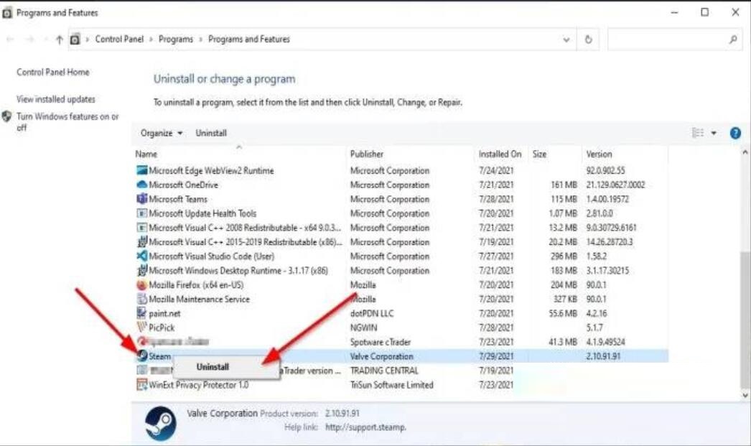Screen dimensions: 751x446
Task: Click the NGWIN publisher cell
Action: (x=363, y=327)
